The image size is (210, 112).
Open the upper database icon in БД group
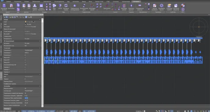(18, 5)
